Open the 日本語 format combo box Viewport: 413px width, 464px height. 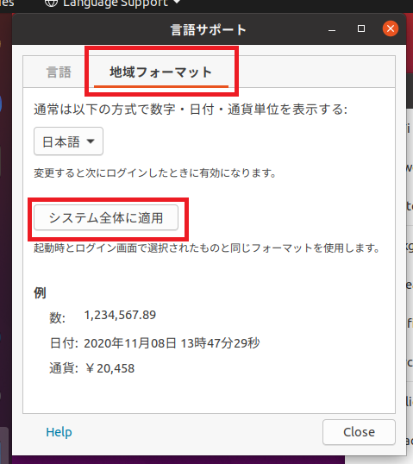pos(68,141)
